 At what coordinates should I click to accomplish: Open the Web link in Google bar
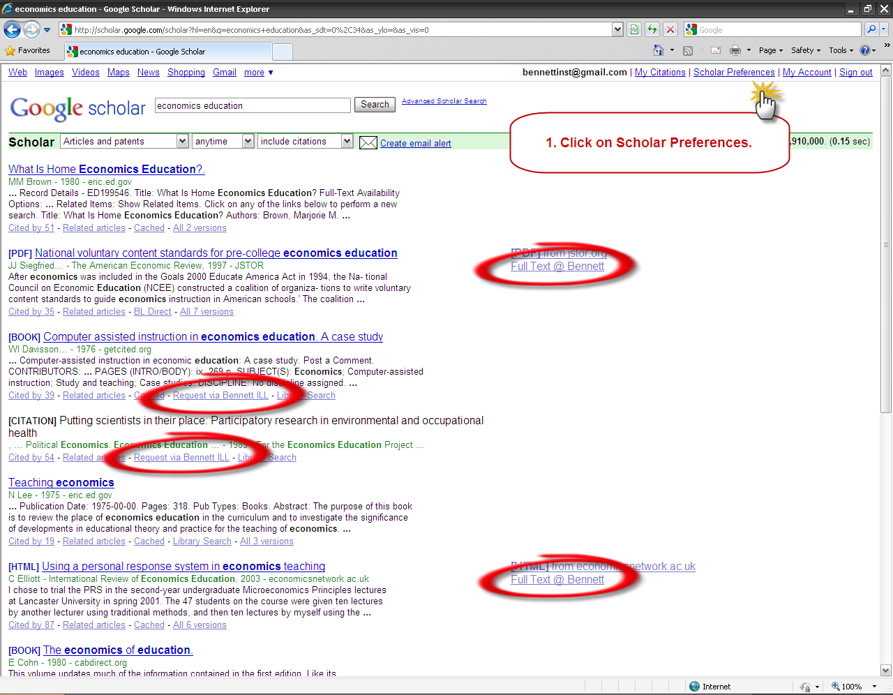[17, 72]
